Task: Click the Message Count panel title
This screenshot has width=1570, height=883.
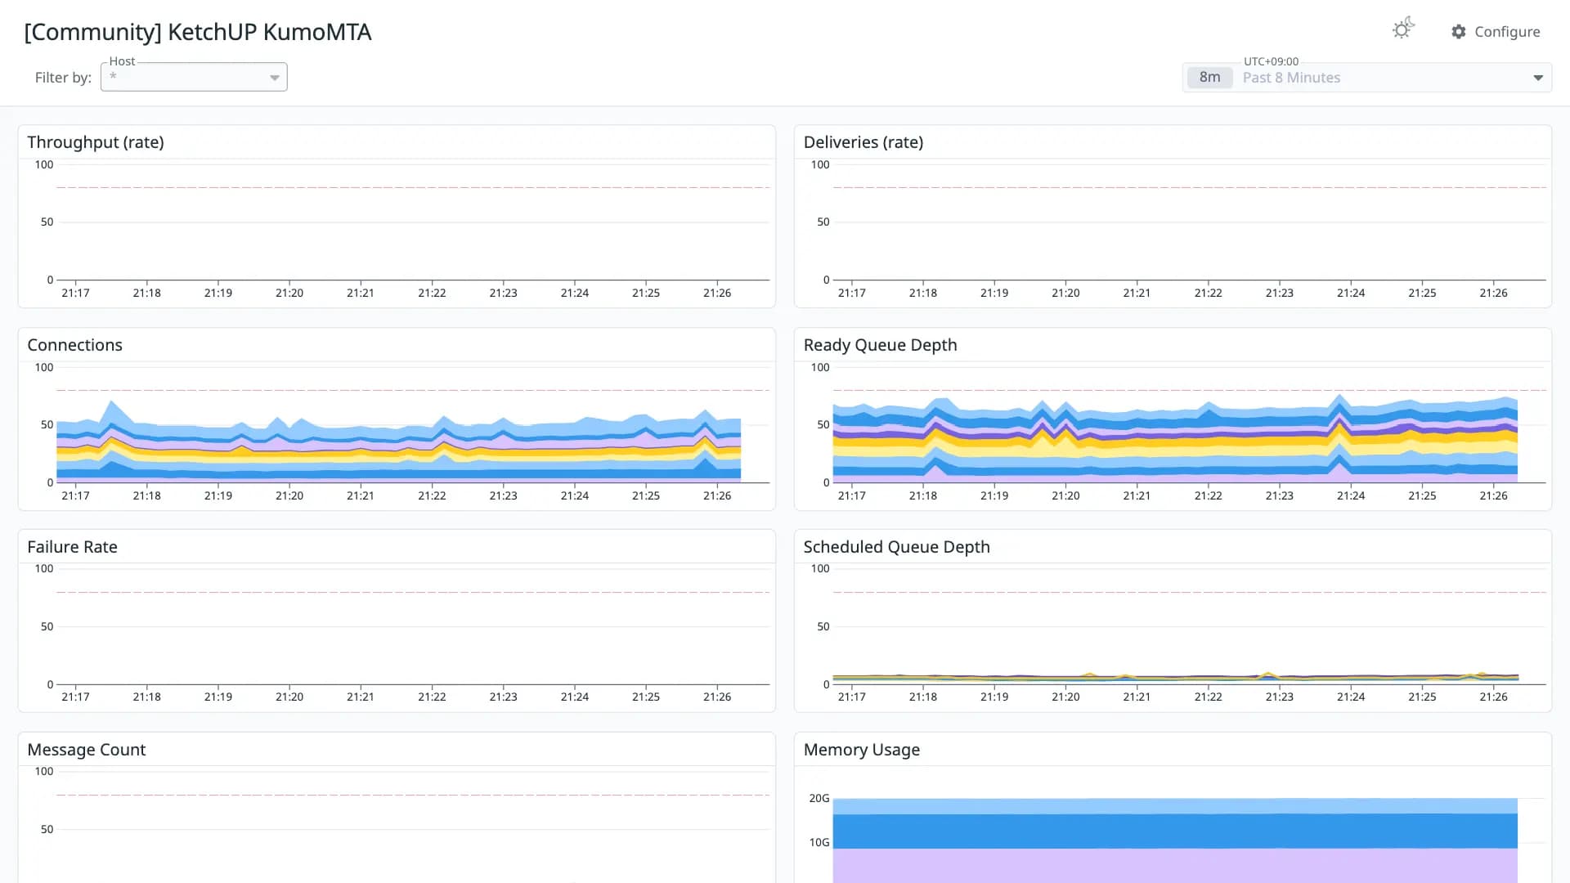Action: coord(86,750)
